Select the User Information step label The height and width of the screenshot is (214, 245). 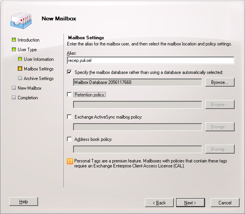tap(39, 59)
